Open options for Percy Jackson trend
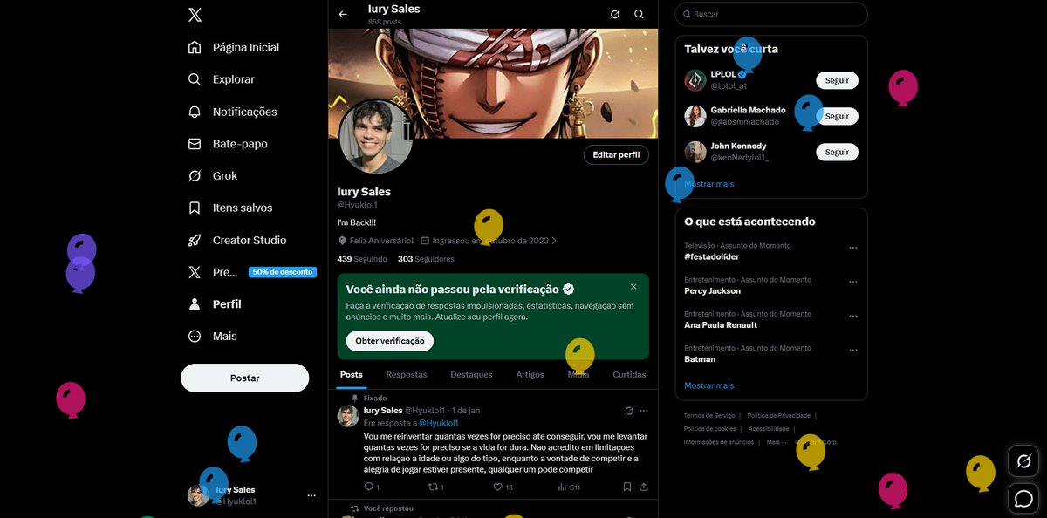 [x=853, y=282]
